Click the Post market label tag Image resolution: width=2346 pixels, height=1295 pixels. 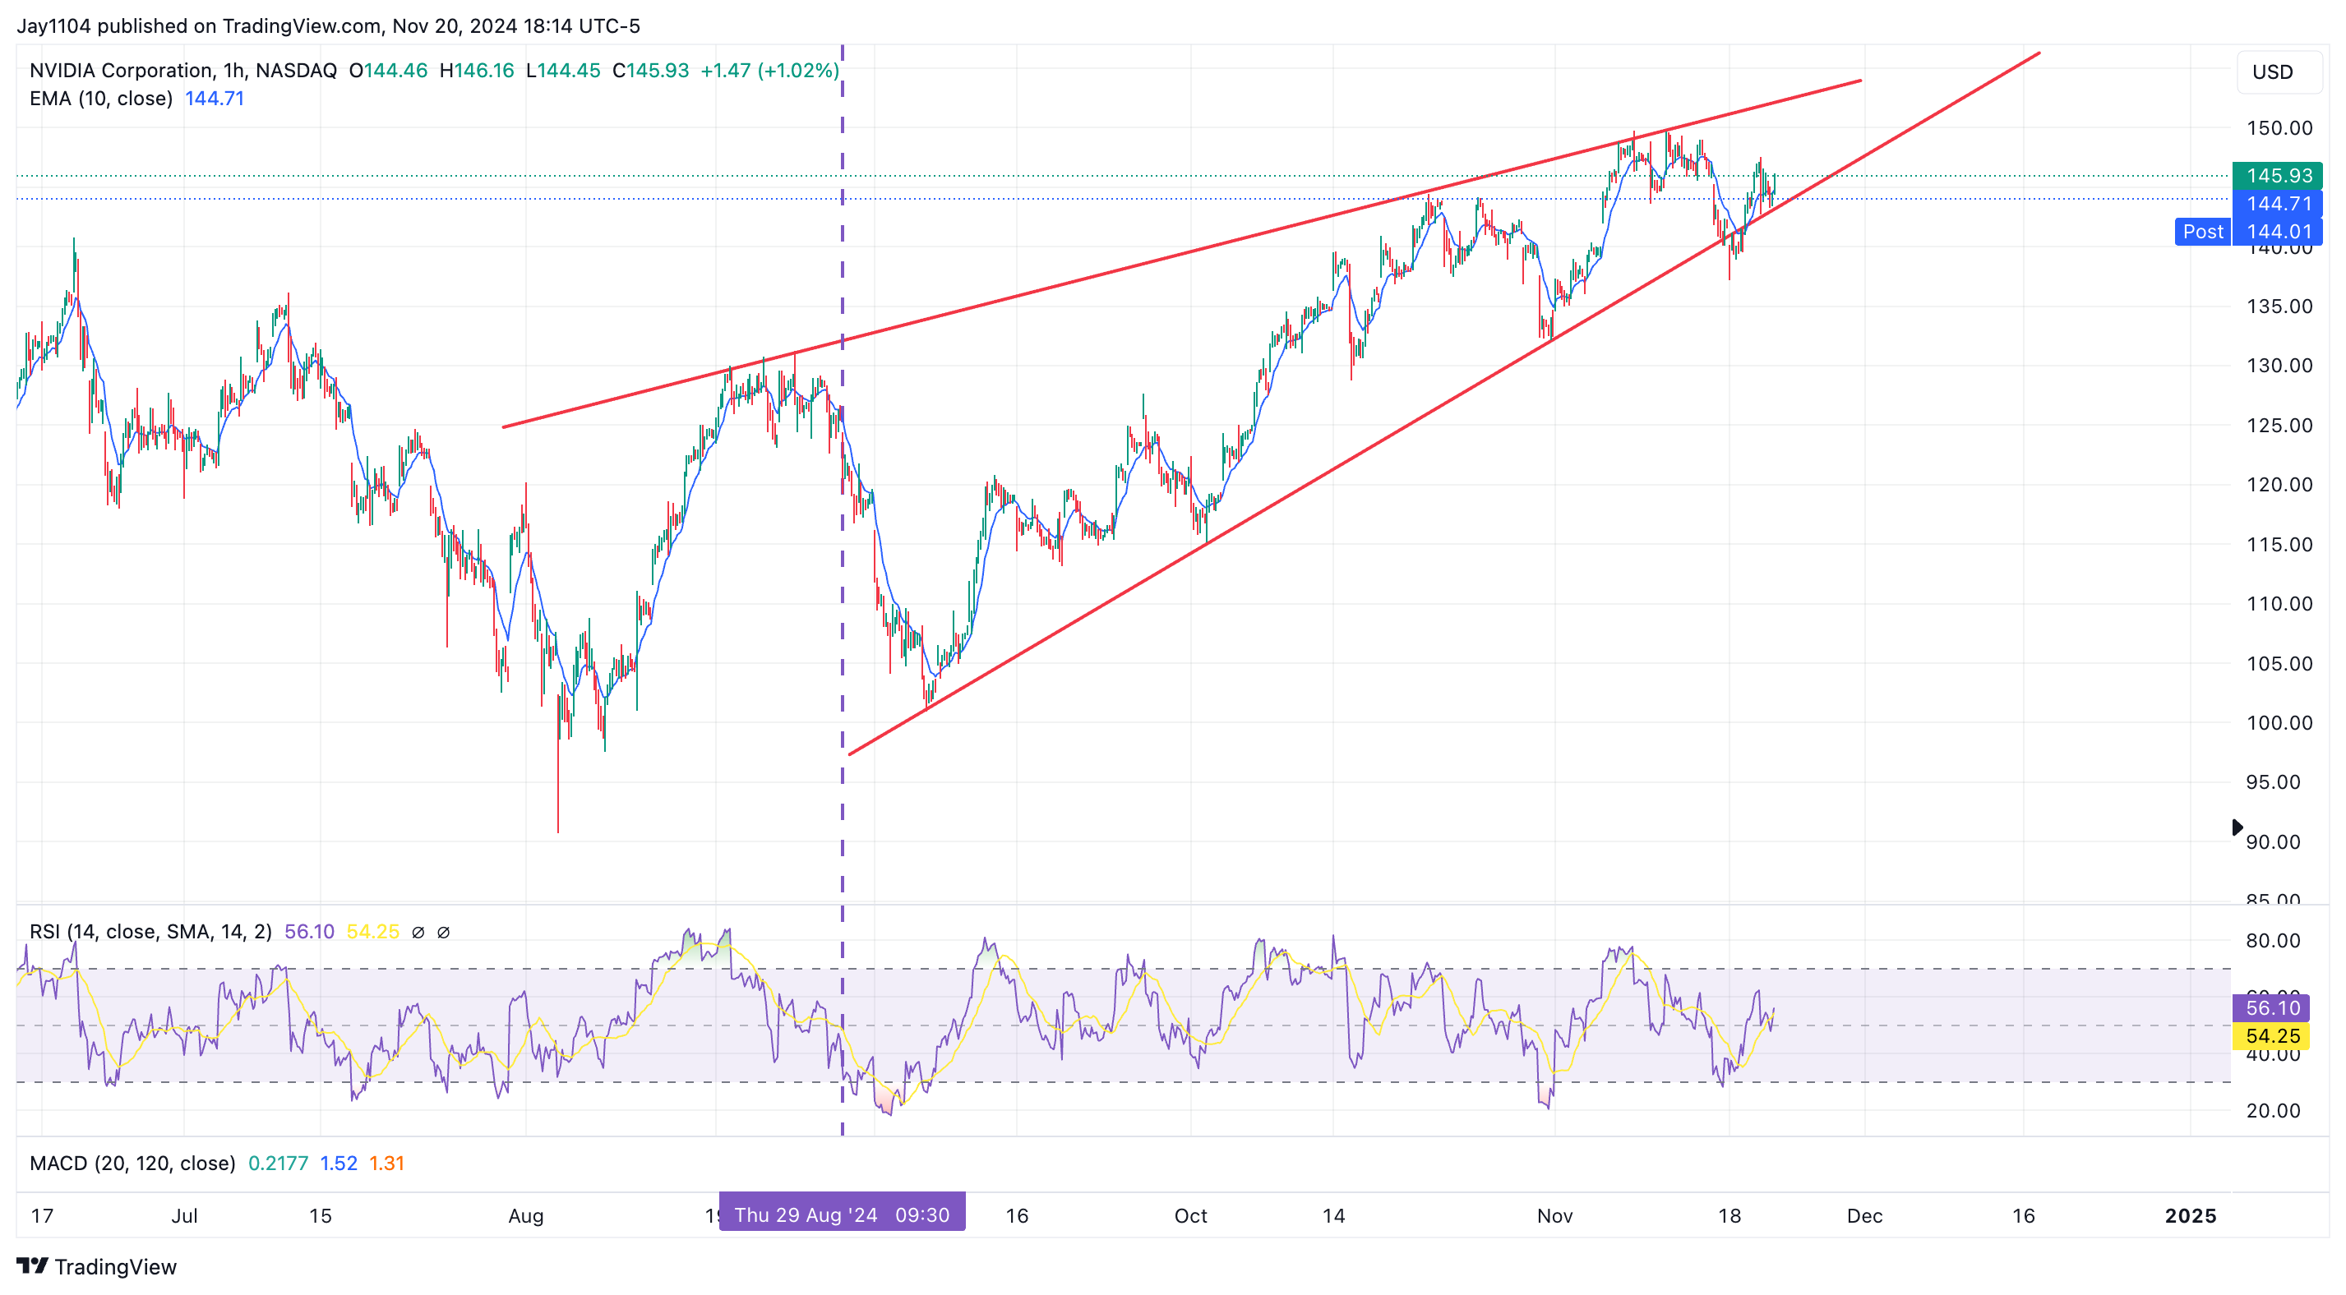(2203, 232)
